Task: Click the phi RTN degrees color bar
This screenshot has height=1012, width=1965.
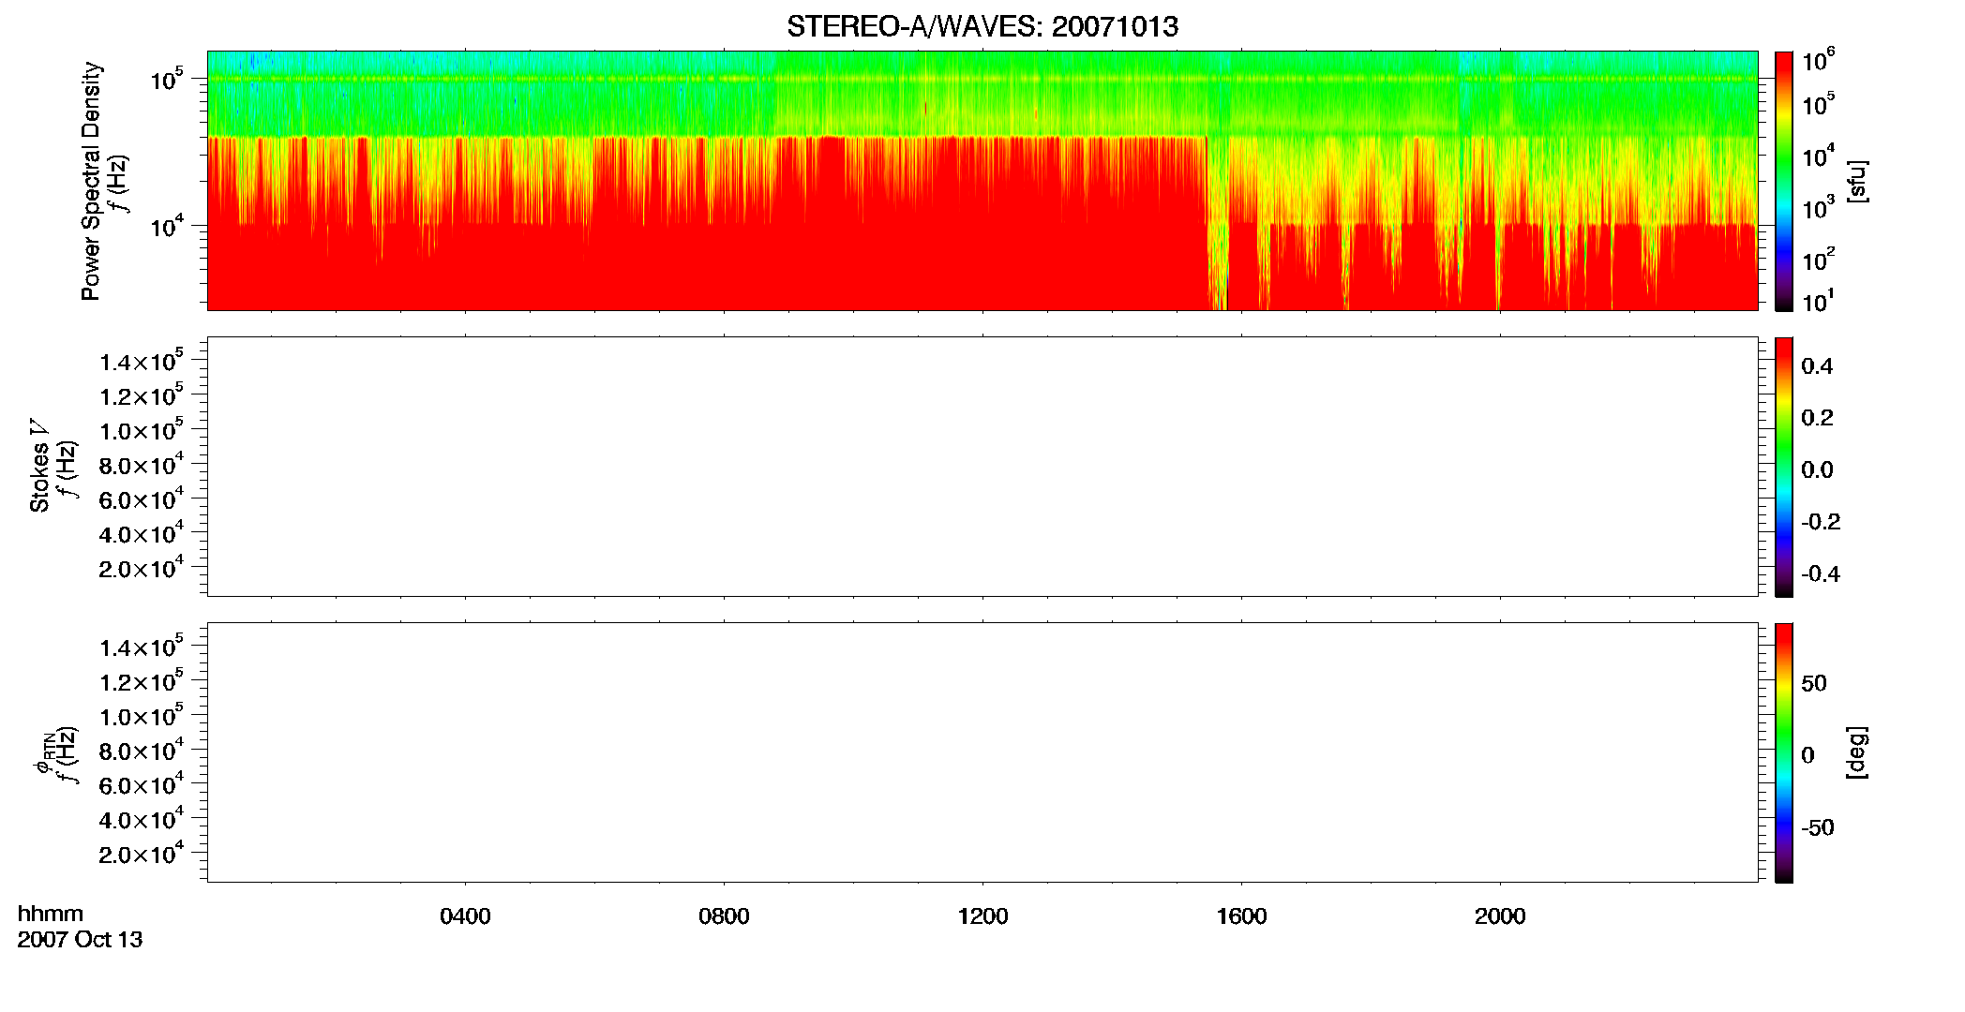Action: [1784, 752]
